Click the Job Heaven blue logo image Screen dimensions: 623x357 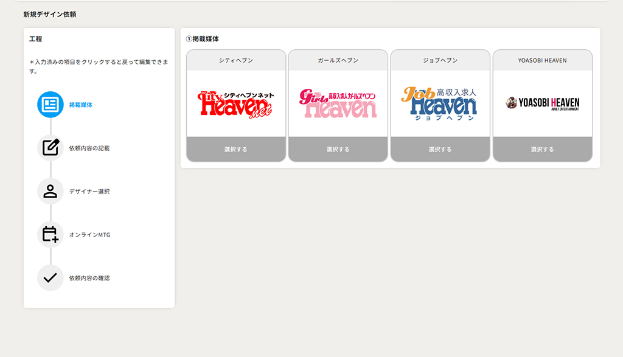[x=439, y=103]
